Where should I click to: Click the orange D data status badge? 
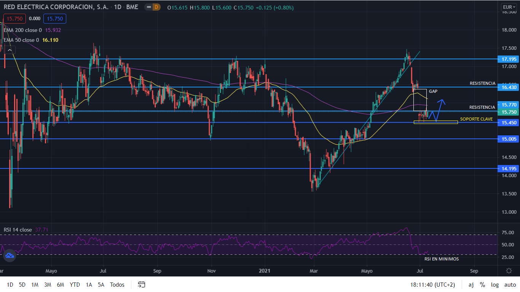(x=156, y=7)
